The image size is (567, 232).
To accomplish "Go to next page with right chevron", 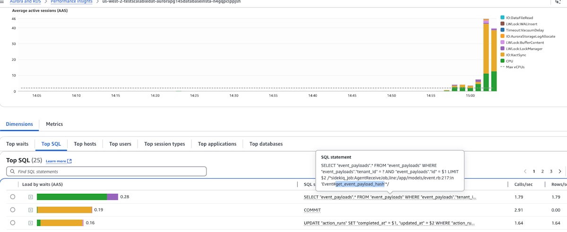I will coord(560,172).
